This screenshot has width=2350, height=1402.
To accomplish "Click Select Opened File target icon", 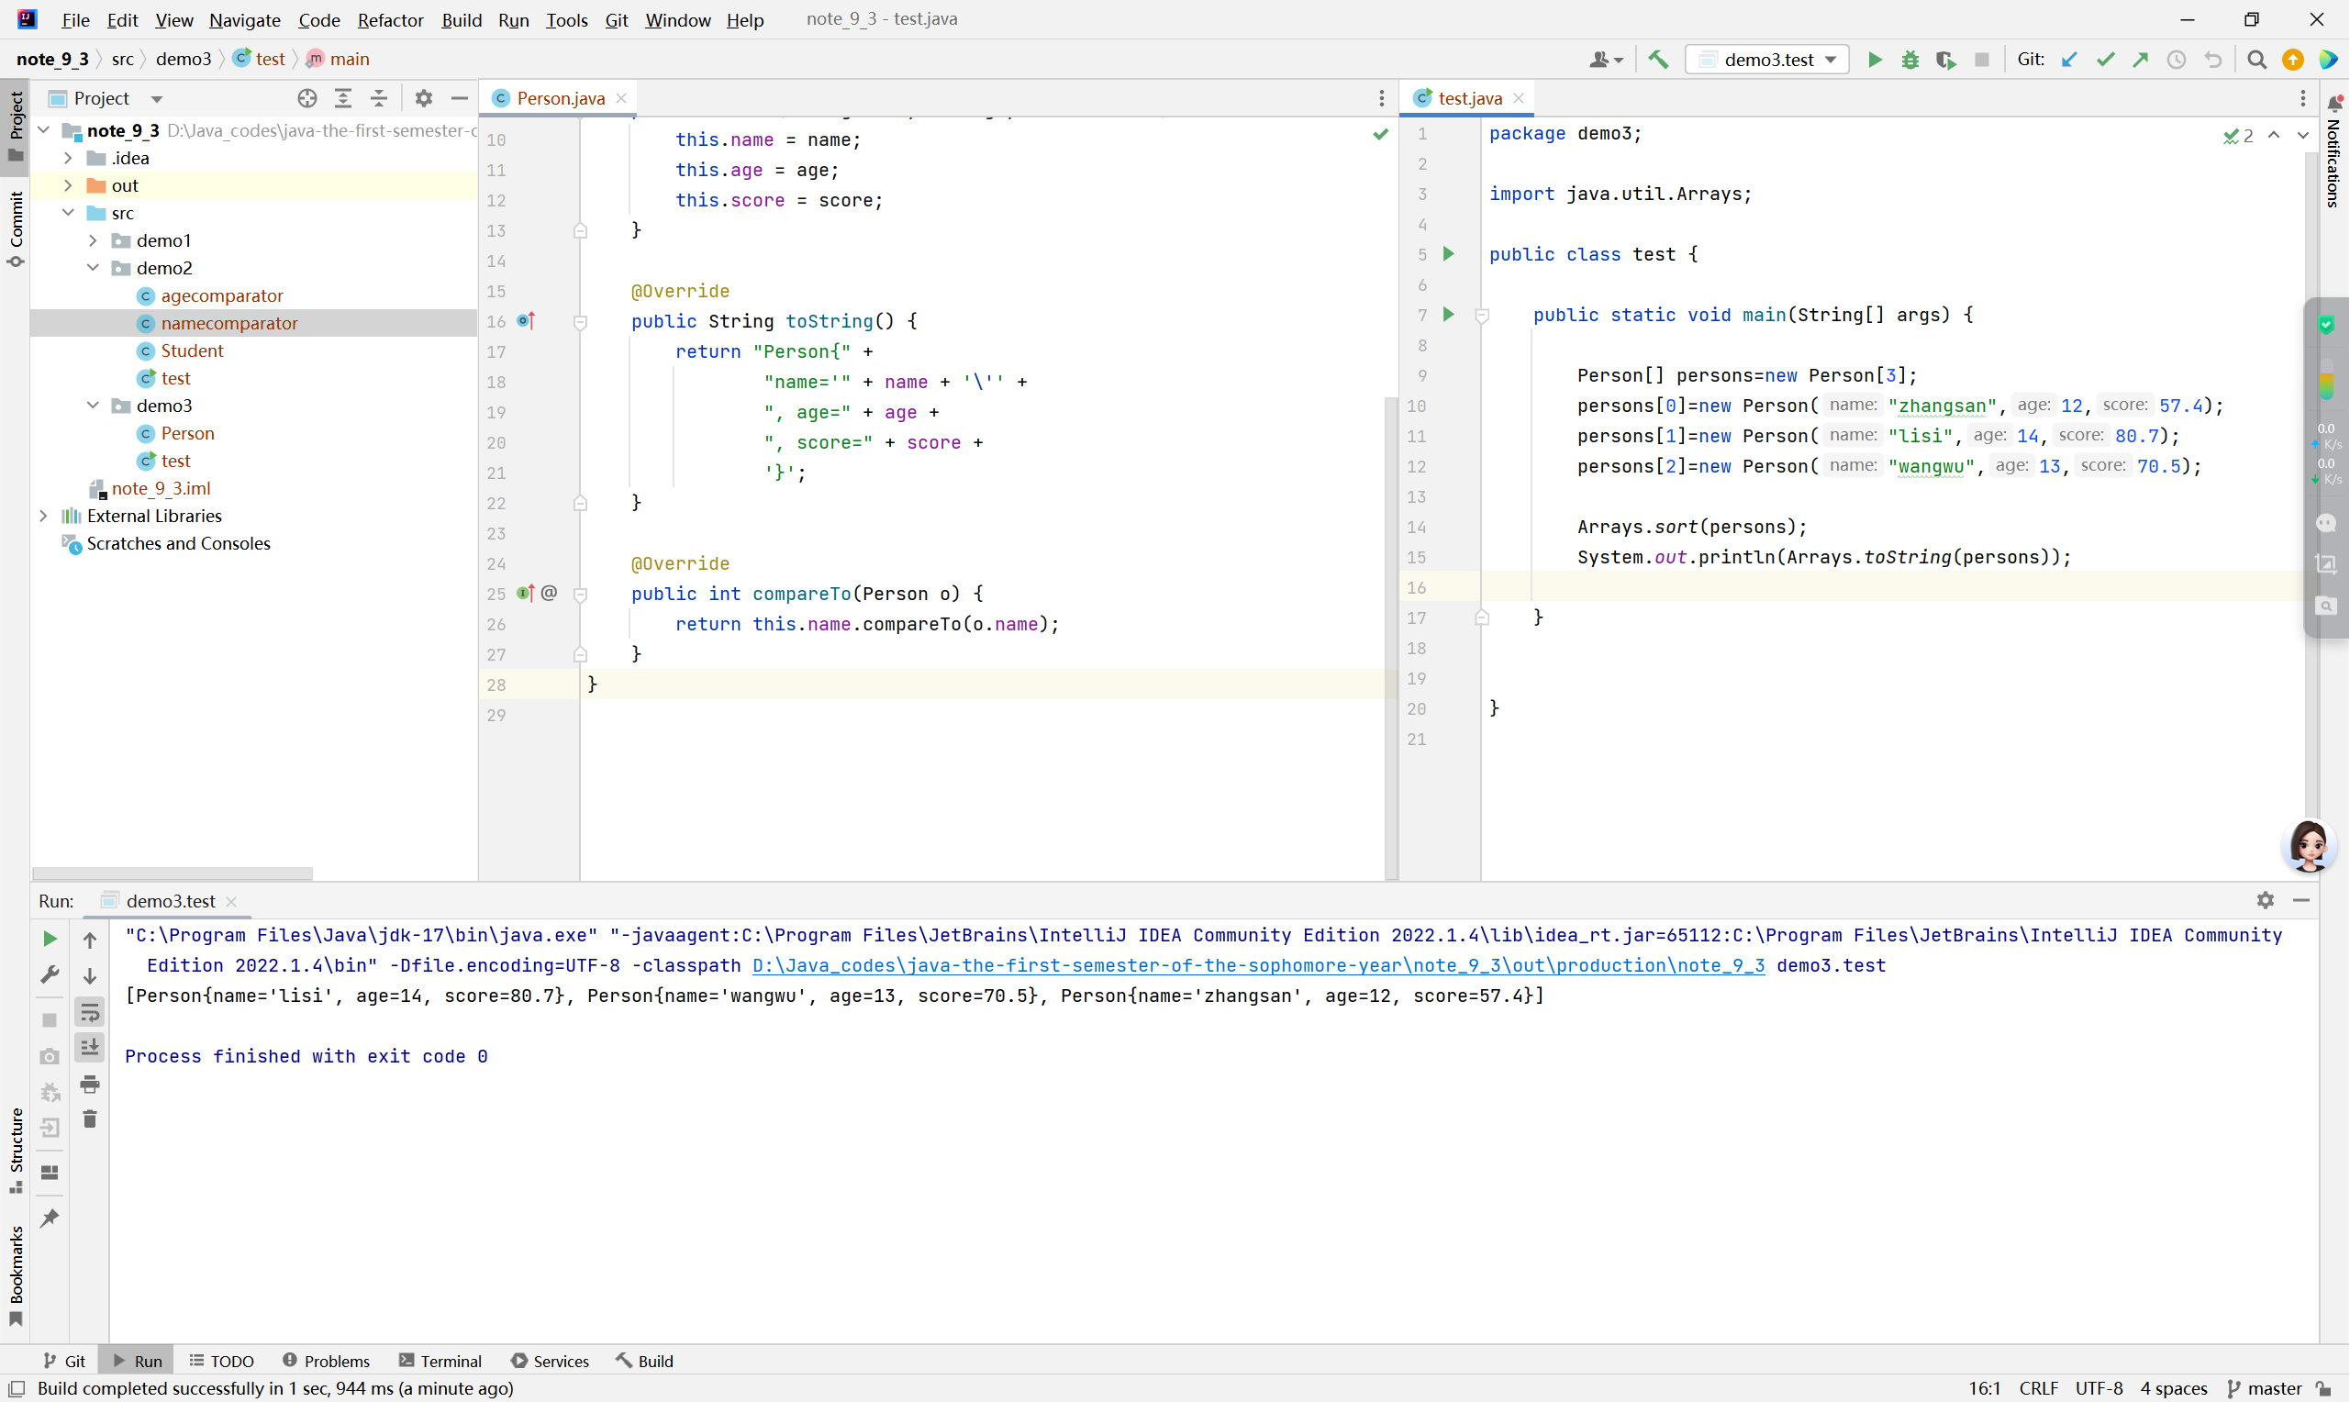I will 307,98.
